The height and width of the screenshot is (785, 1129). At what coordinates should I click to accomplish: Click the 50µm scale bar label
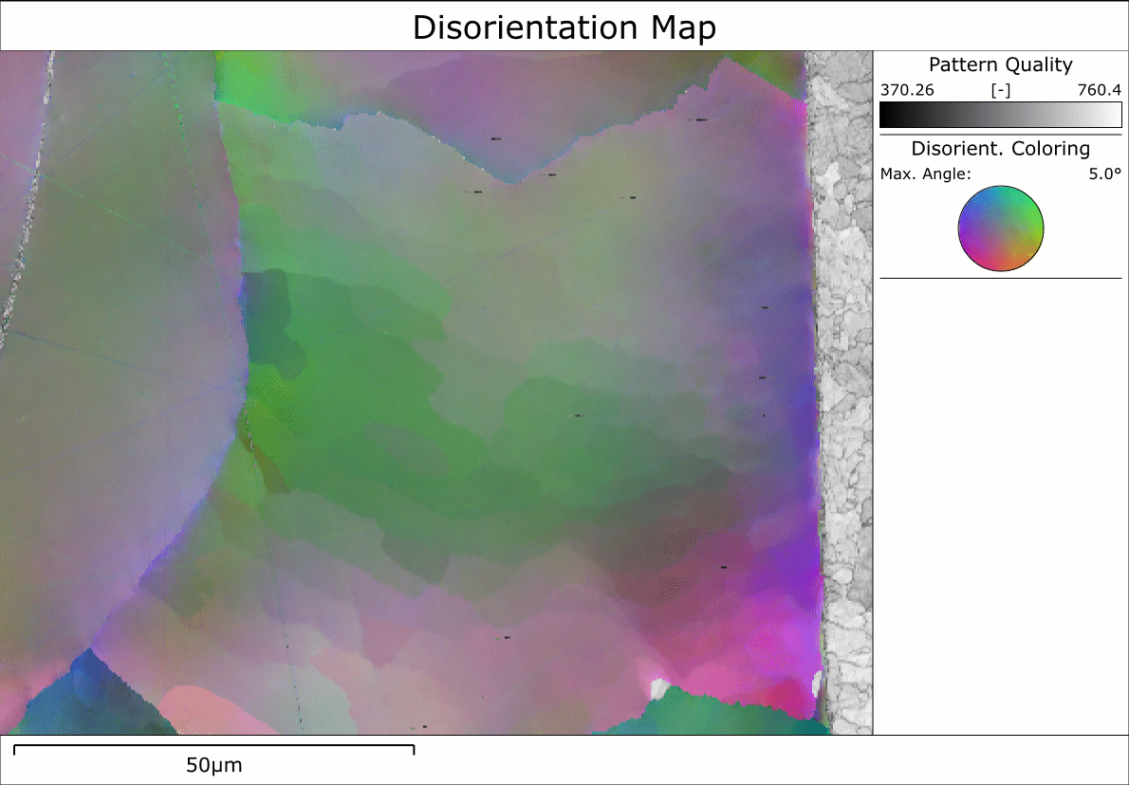(213, 765)
